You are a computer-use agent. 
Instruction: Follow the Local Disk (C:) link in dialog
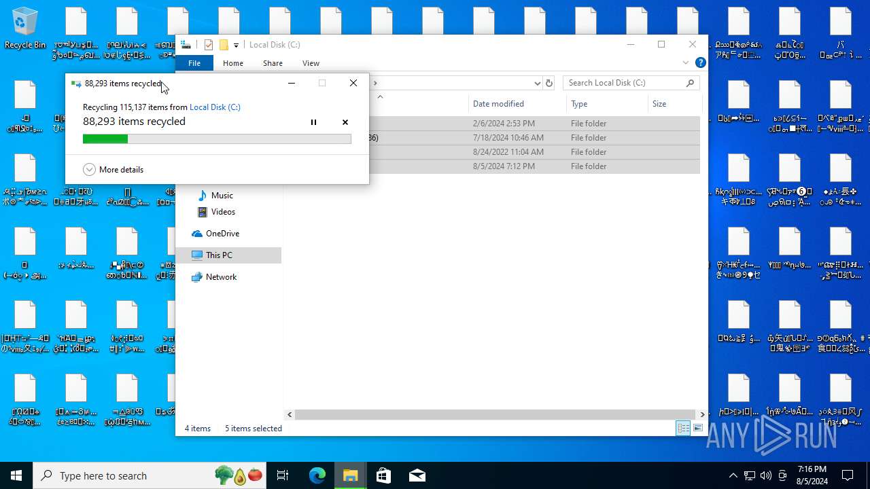click(x=215, y=107)
